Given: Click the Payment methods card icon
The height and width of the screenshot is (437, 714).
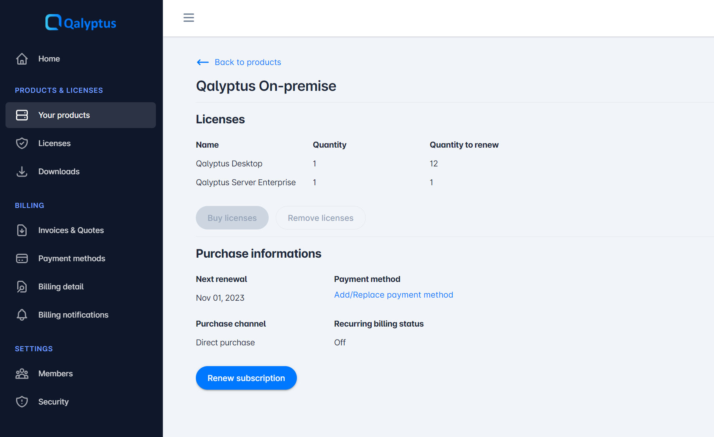Looking at the screenshot, I should (x=22, y=258).
